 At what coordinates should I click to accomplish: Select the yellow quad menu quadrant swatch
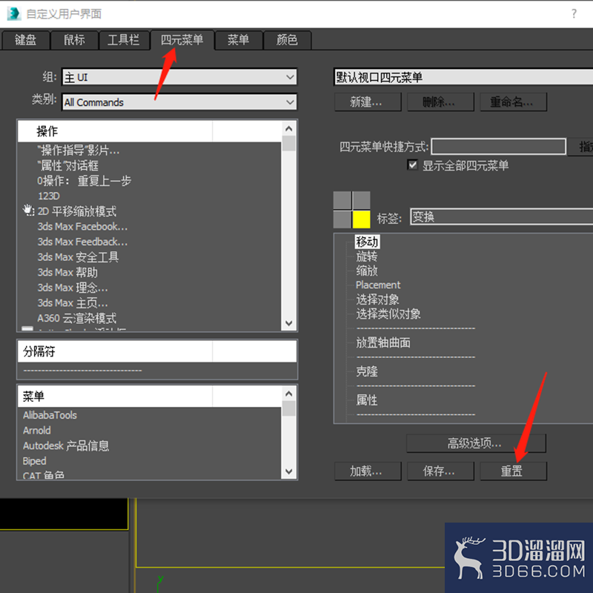[x=361, y=219]
